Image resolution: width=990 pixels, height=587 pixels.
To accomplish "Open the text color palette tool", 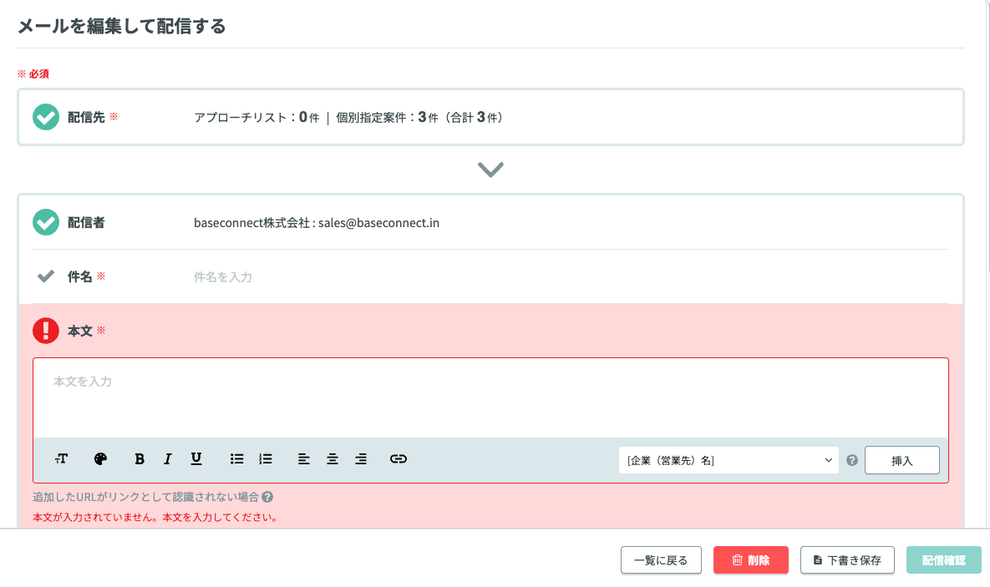I will point(100,459).
